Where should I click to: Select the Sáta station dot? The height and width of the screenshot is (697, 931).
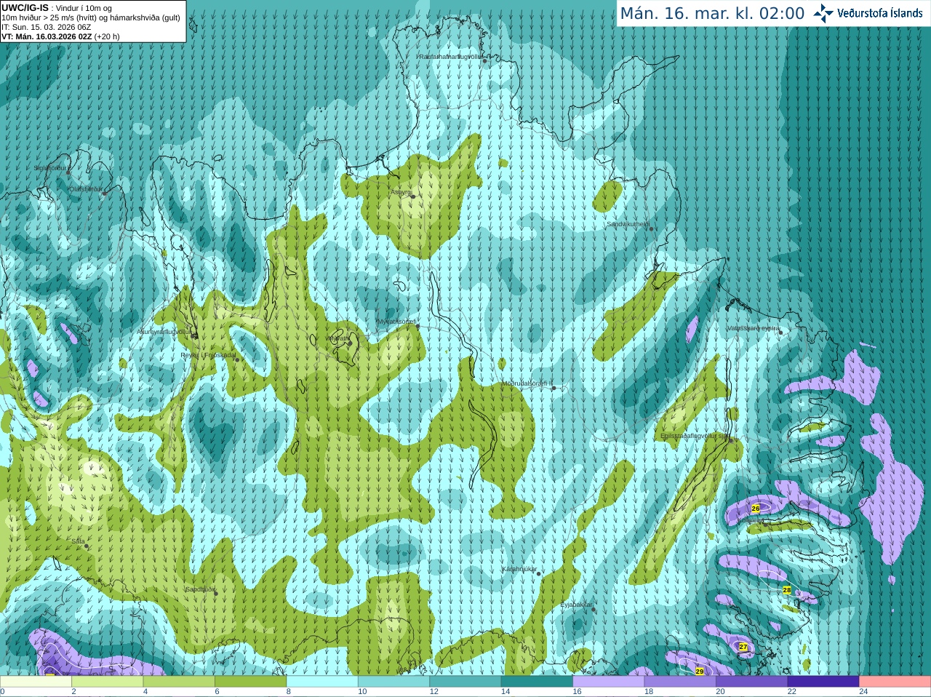86,546
